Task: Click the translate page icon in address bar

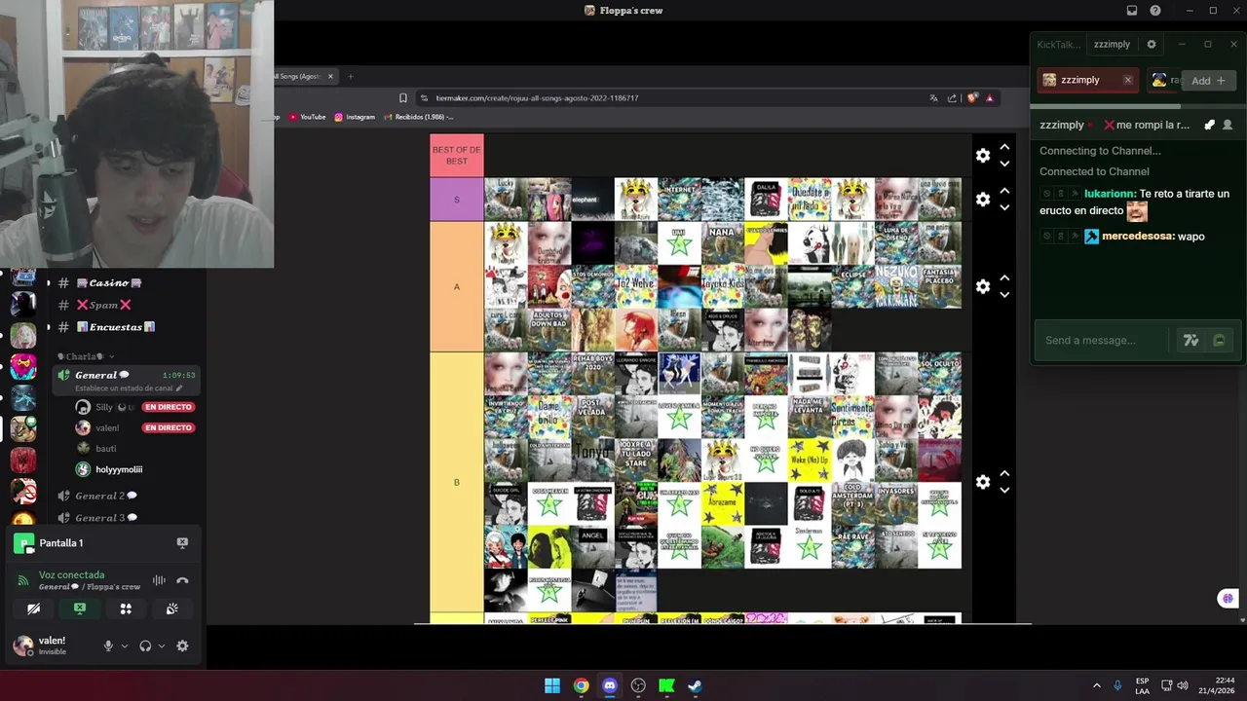Action: (933, 97)
